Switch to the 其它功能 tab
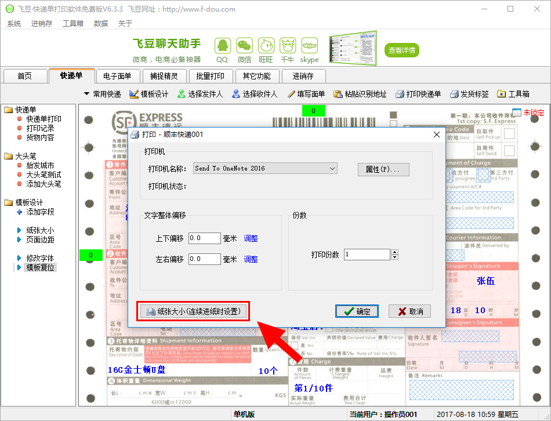Screen dimensions: 551x421 [257, 76]
